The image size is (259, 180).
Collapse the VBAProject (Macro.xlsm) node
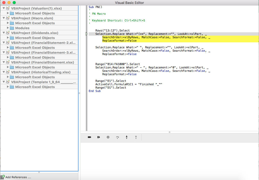click(4, 18)
